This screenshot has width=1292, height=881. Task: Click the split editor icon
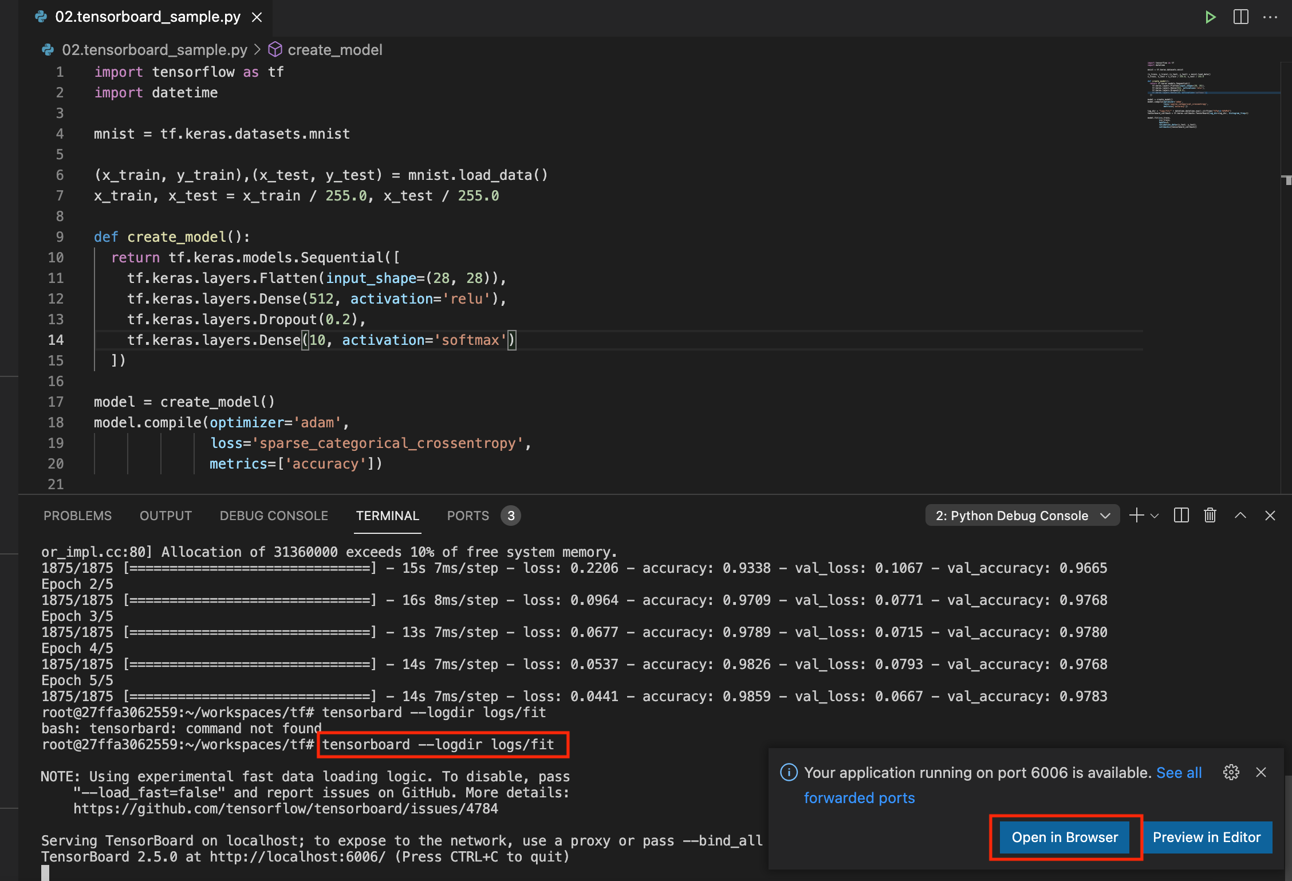[1240, 17]
